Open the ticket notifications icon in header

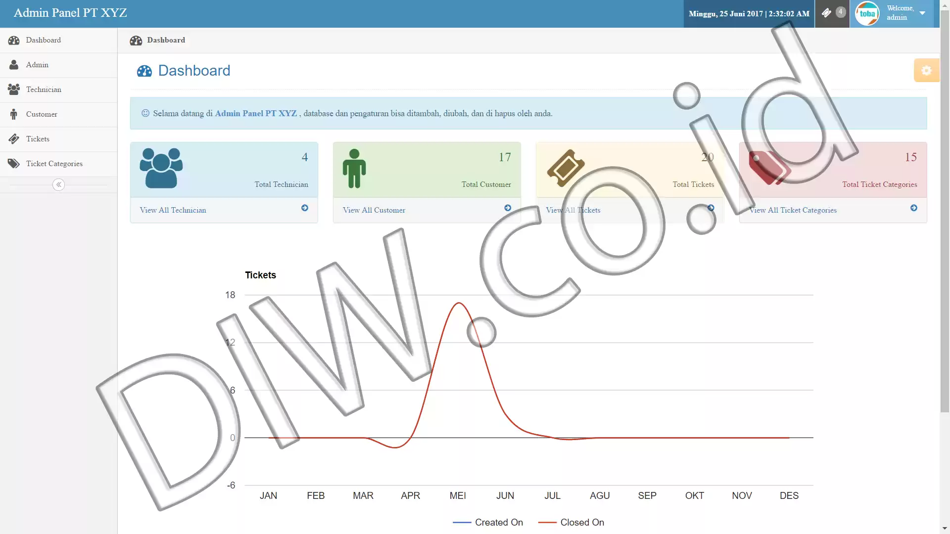click(x=827, y=13)
